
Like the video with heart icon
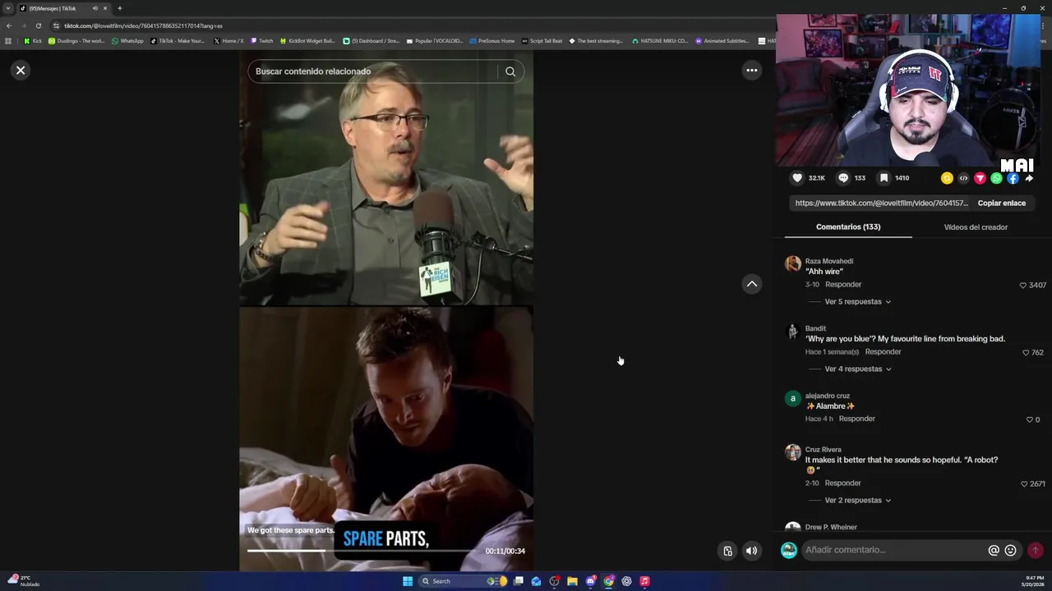(797, 178)
